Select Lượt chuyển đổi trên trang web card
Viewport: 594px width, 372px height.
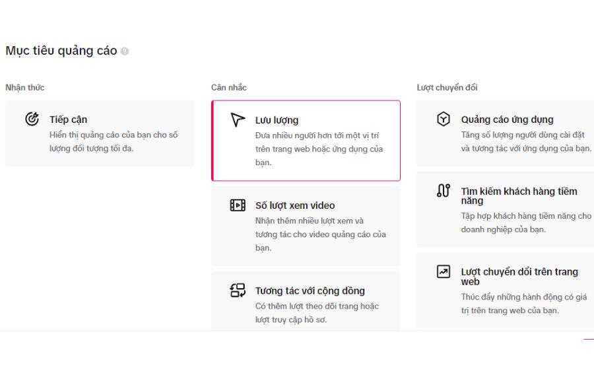(x=505, y=290)
